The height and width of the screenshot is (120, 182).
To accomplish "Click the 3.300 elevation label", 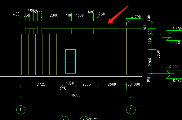I will [175, 42].
